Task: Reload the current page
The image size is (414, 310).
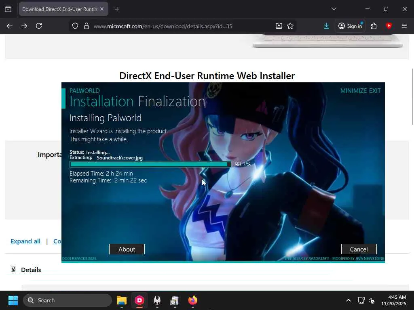Action: click(39, 26)
